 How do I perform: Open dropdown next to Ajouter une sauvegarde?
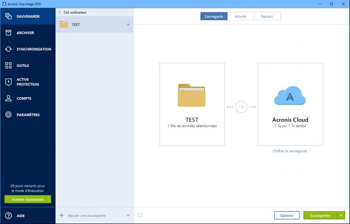pyautogui.click(x=128, y=215)
